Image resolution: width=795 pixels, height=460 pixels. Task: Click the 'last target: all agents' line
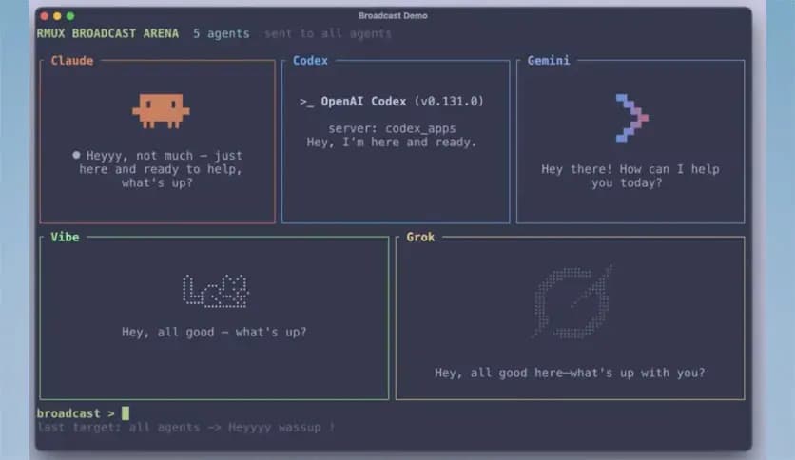click(x=185, y=427)
